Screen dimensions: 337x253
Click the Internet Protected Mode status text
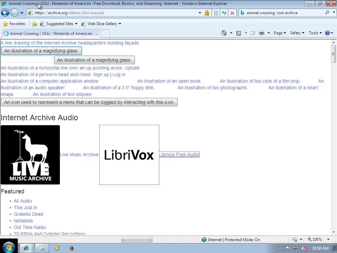tap(234, 240)
